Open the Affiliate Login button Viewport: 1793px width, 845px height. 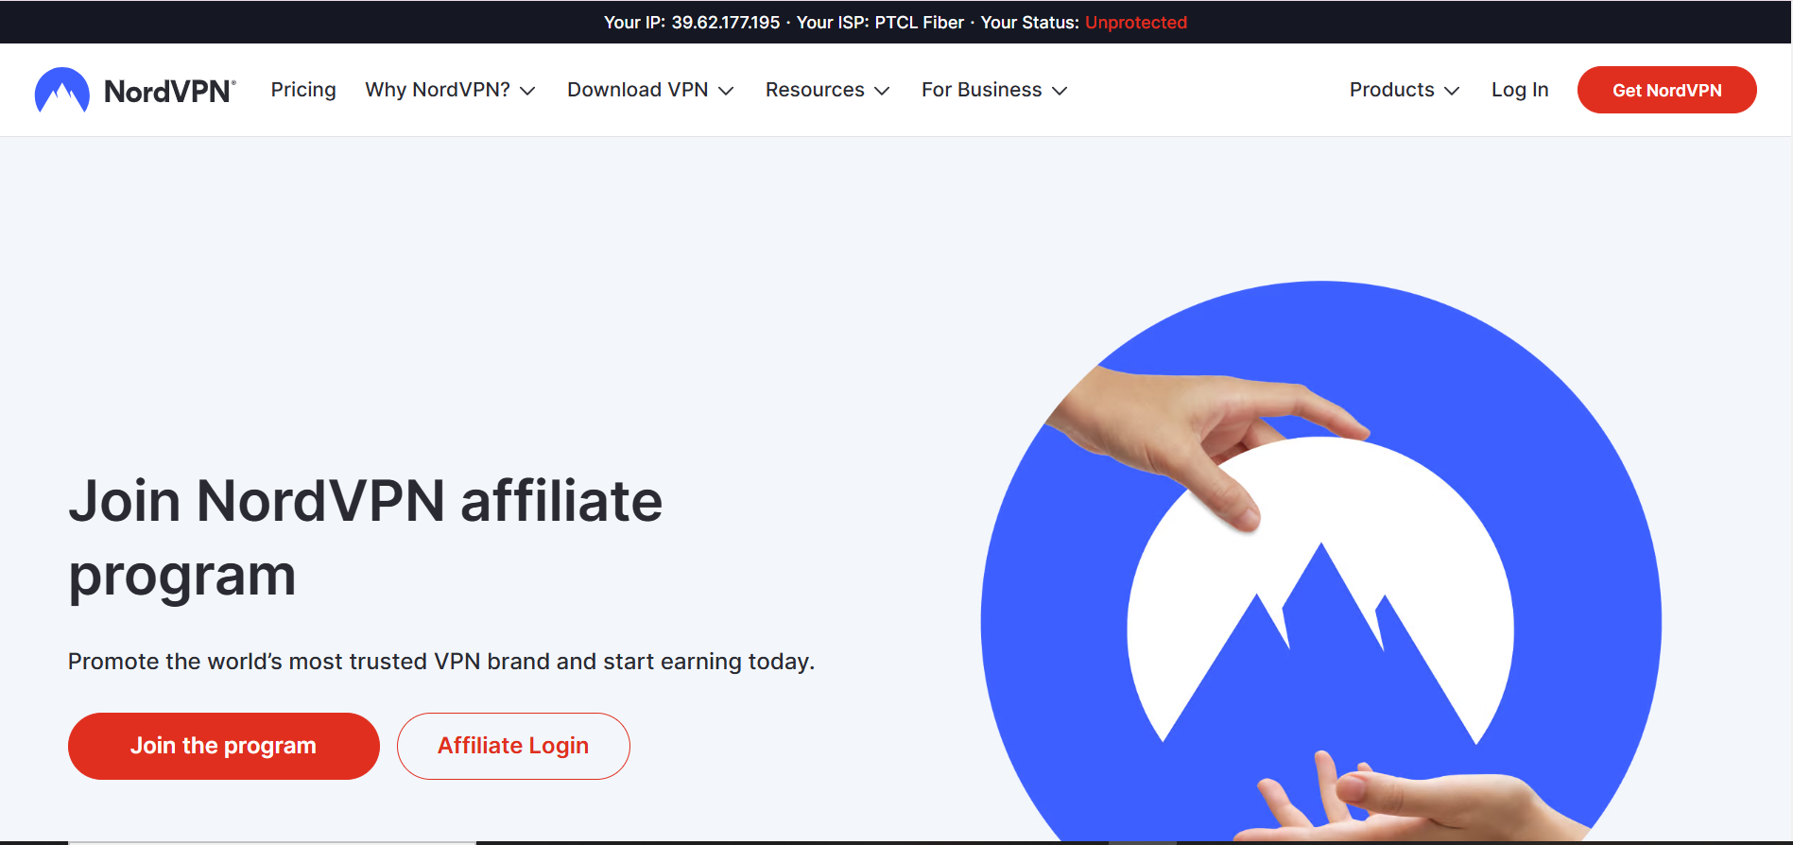click(513, 746)
